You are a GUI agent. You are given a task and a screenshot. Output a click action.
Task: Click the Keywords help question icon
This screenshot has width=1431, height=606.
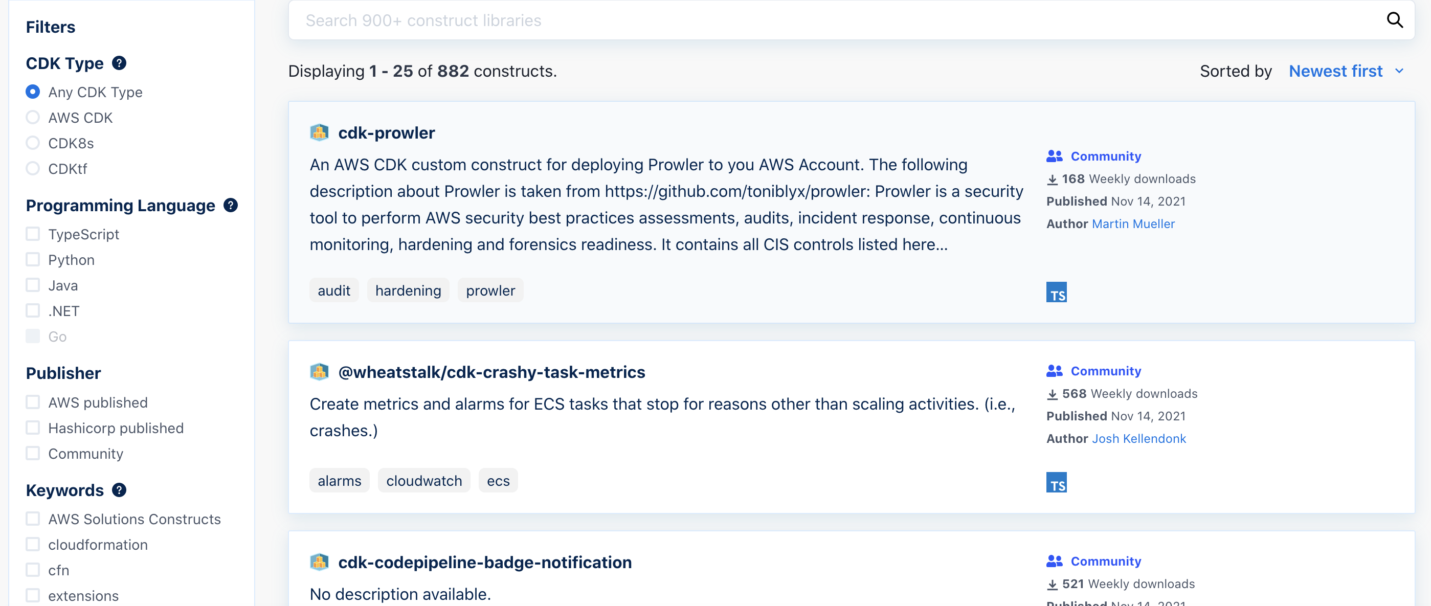(x=119, y=490)
